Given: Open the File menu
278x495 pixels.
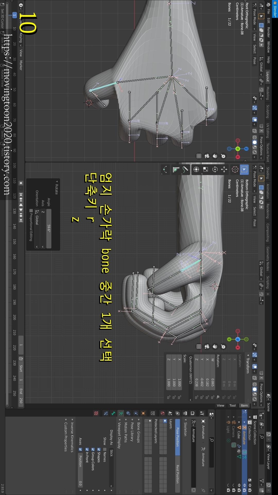Looking at the screenshot, I should [x=268, y=12].
